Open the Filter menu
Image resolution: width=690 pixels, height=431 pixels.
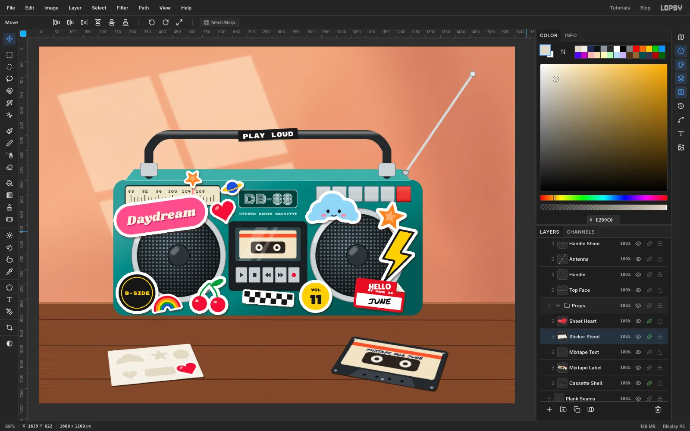coord(122,8)
